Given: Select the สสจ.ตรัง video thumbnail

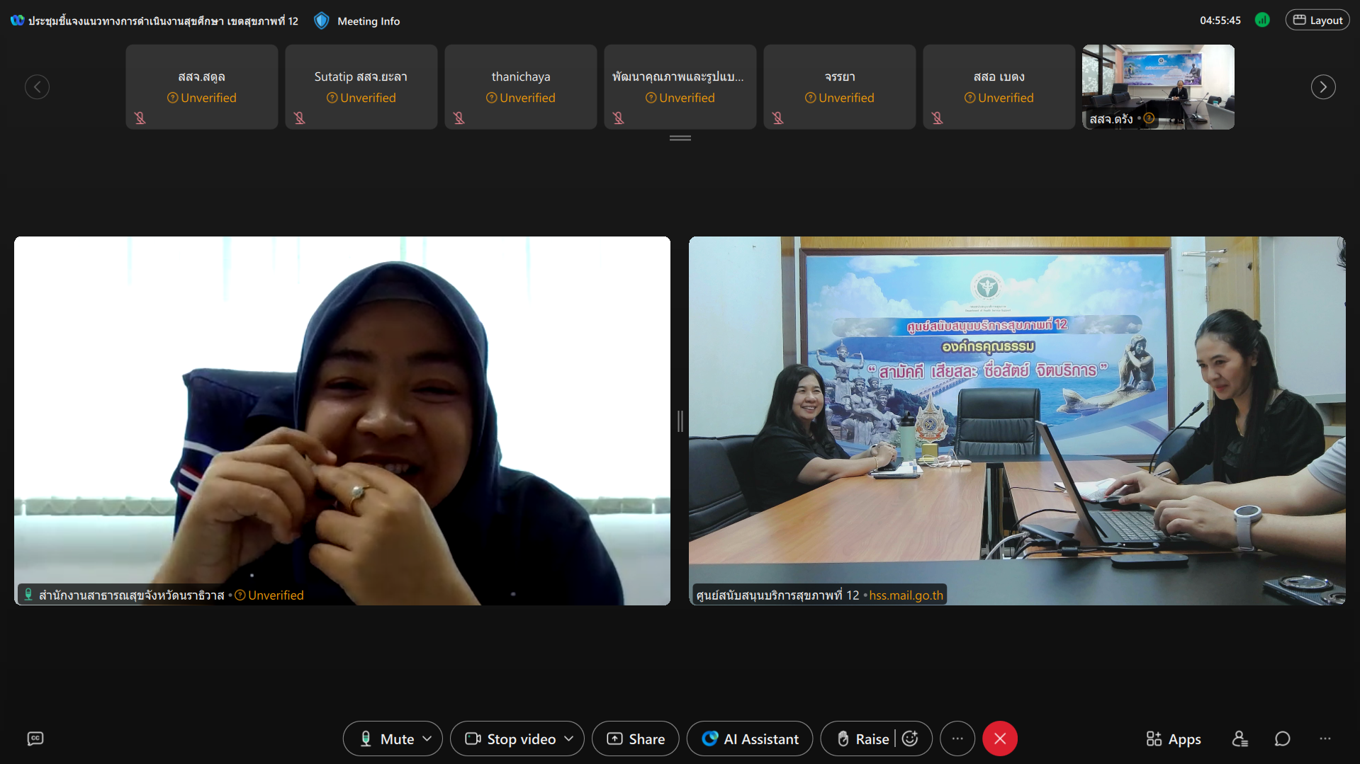Looking at the screenshot, I should point(1158,86).
